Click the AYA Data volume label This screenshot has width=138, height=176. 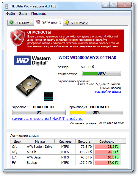click(x=34, y=157)
